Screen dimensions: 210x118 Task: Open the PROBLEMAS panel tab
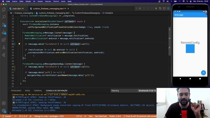(16, 90)
